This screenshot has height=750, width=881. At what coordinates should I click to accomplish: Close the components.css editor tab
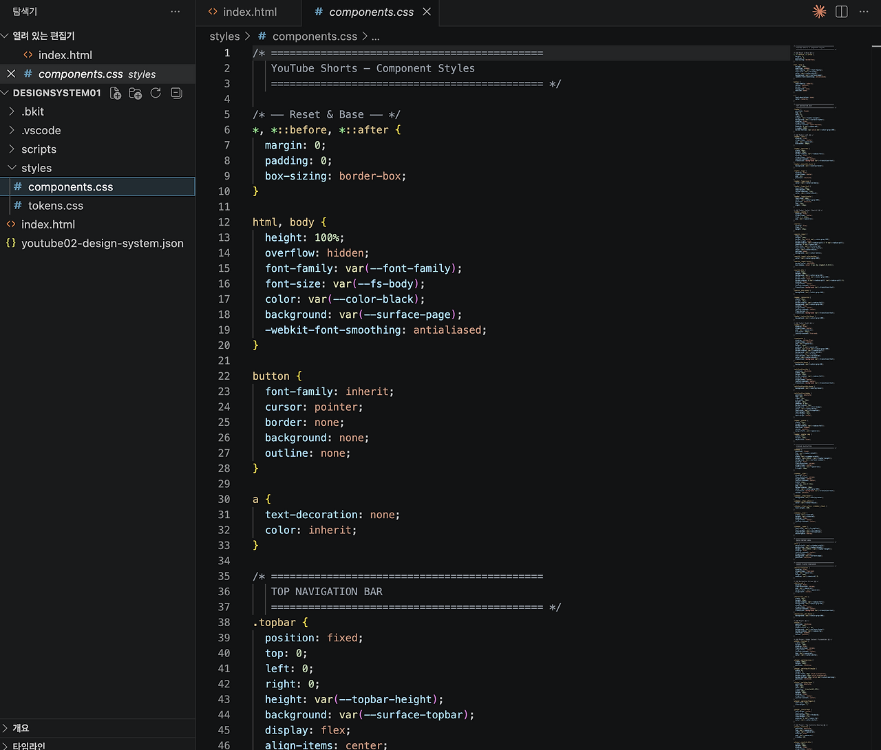pyautogui.click(x=427, y=12)
